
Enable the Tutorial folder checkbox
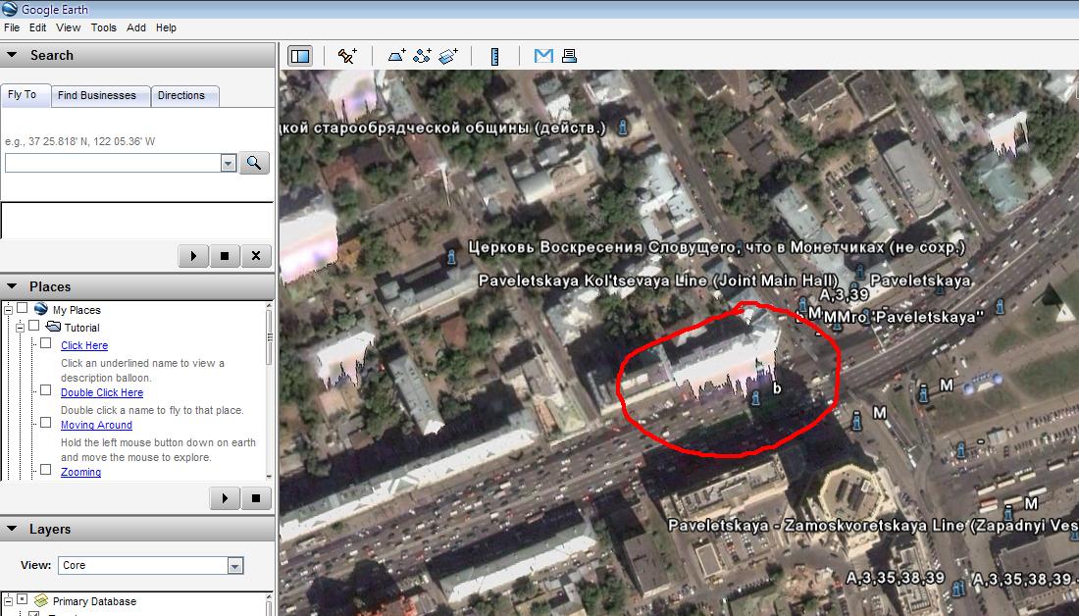(34, 327)
